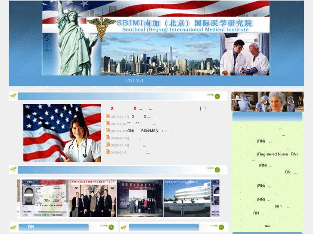Click LTU 3+1 banner text
Image resolution: width=313 pixels, height=234 pixels.
click(134, 81)
